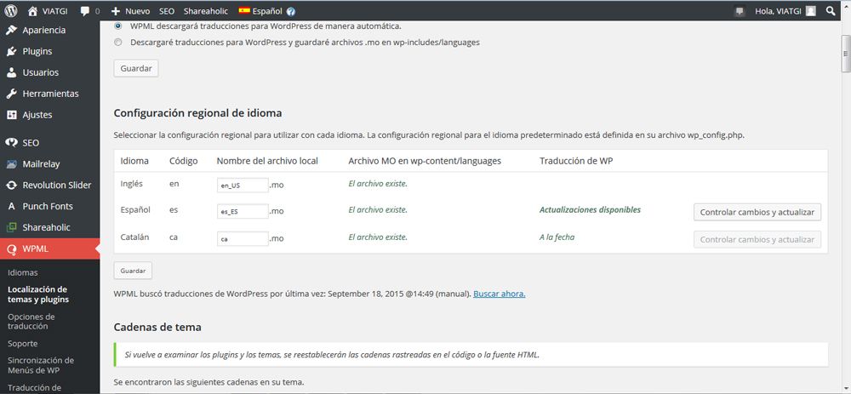Click the SEO sidebar icon
The height and width of the screenshot is (394, 851).
pos(11,143)
